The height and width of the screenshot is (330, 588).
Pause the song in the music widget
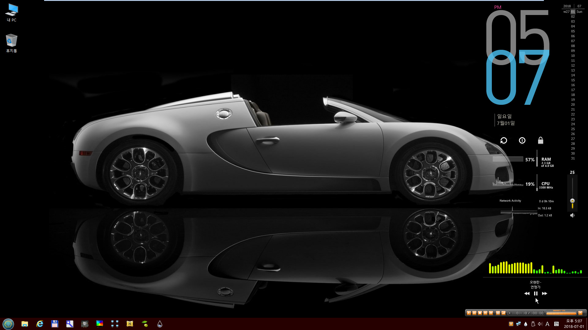coord(536,293)
